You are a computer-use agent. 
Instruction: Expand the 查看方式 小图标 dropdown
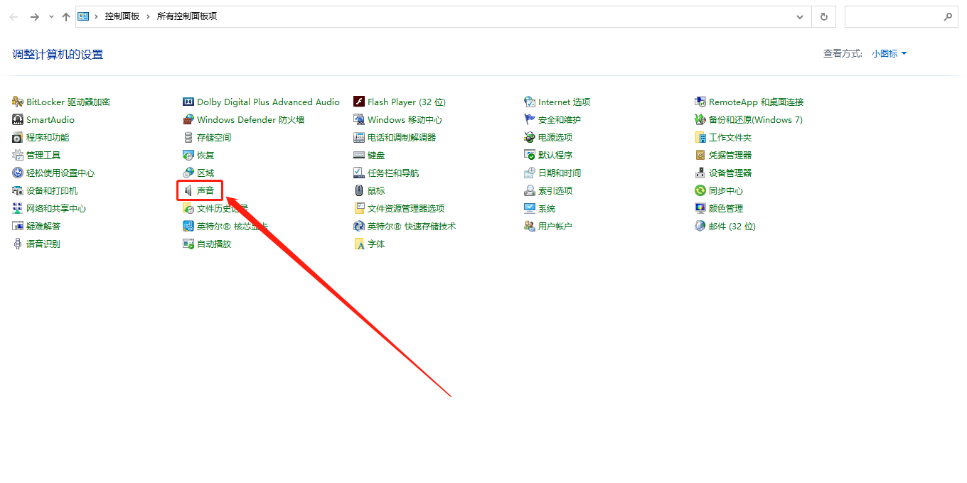pyautogui.click(x=889, y=54)
